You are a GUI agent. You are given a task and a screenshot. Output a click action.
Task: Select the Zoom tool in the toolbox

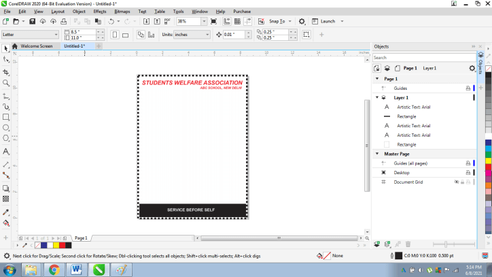coord(6,83)
